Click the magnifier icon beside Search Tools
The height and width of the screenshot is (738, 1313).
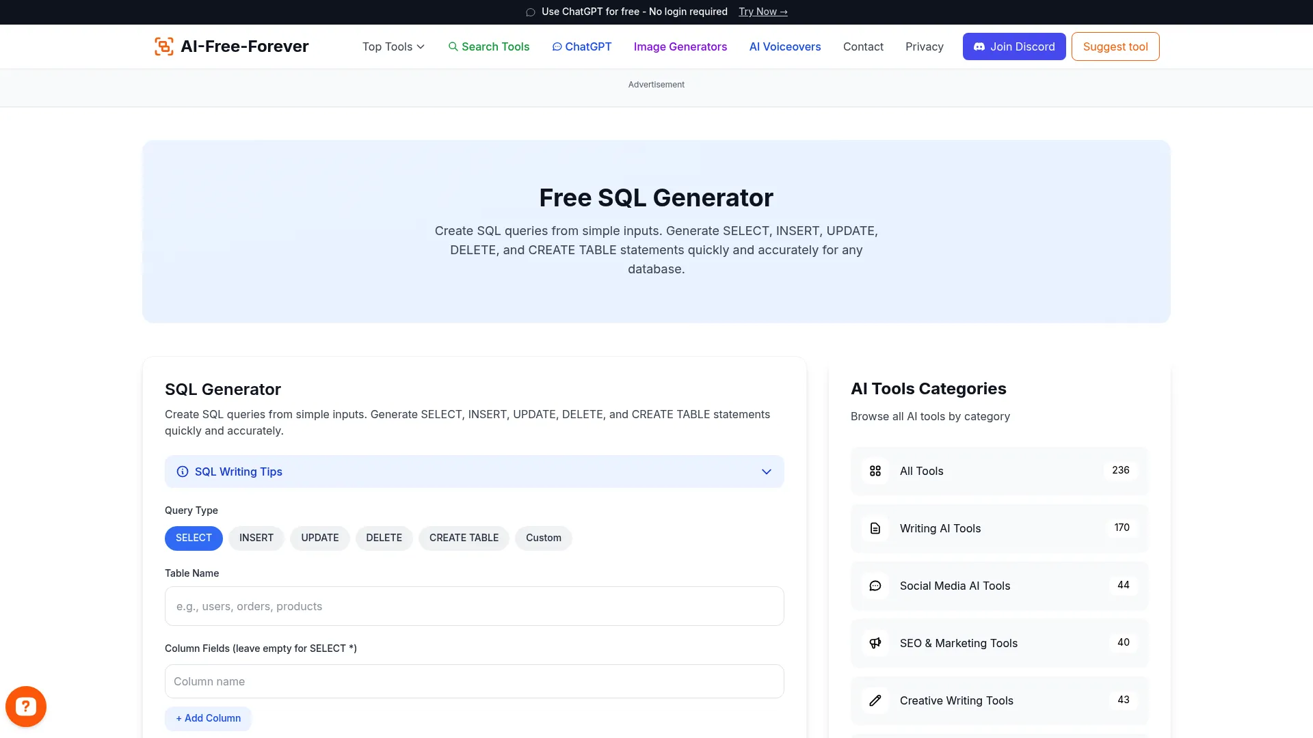[453, 46]
